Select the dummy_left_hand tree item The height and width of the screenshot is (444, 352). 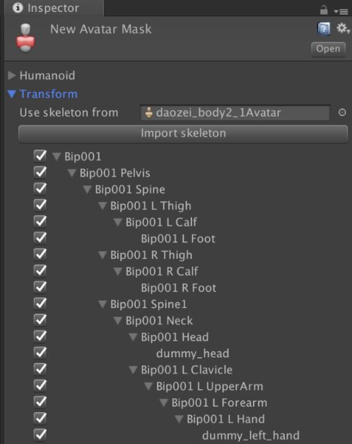[x=251, y=435]
